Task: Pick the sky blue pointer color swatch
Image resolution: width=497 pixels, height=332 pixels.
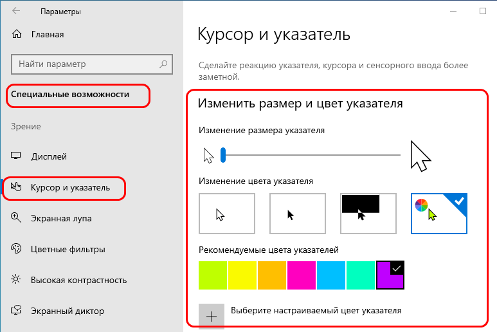Action: (x=331, y=275)
